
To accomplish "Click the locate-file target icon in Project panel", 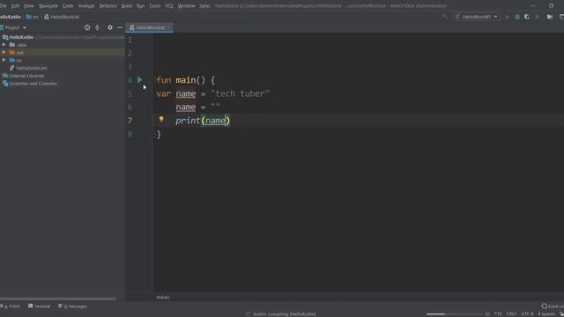I will click(x=87, y=27).
